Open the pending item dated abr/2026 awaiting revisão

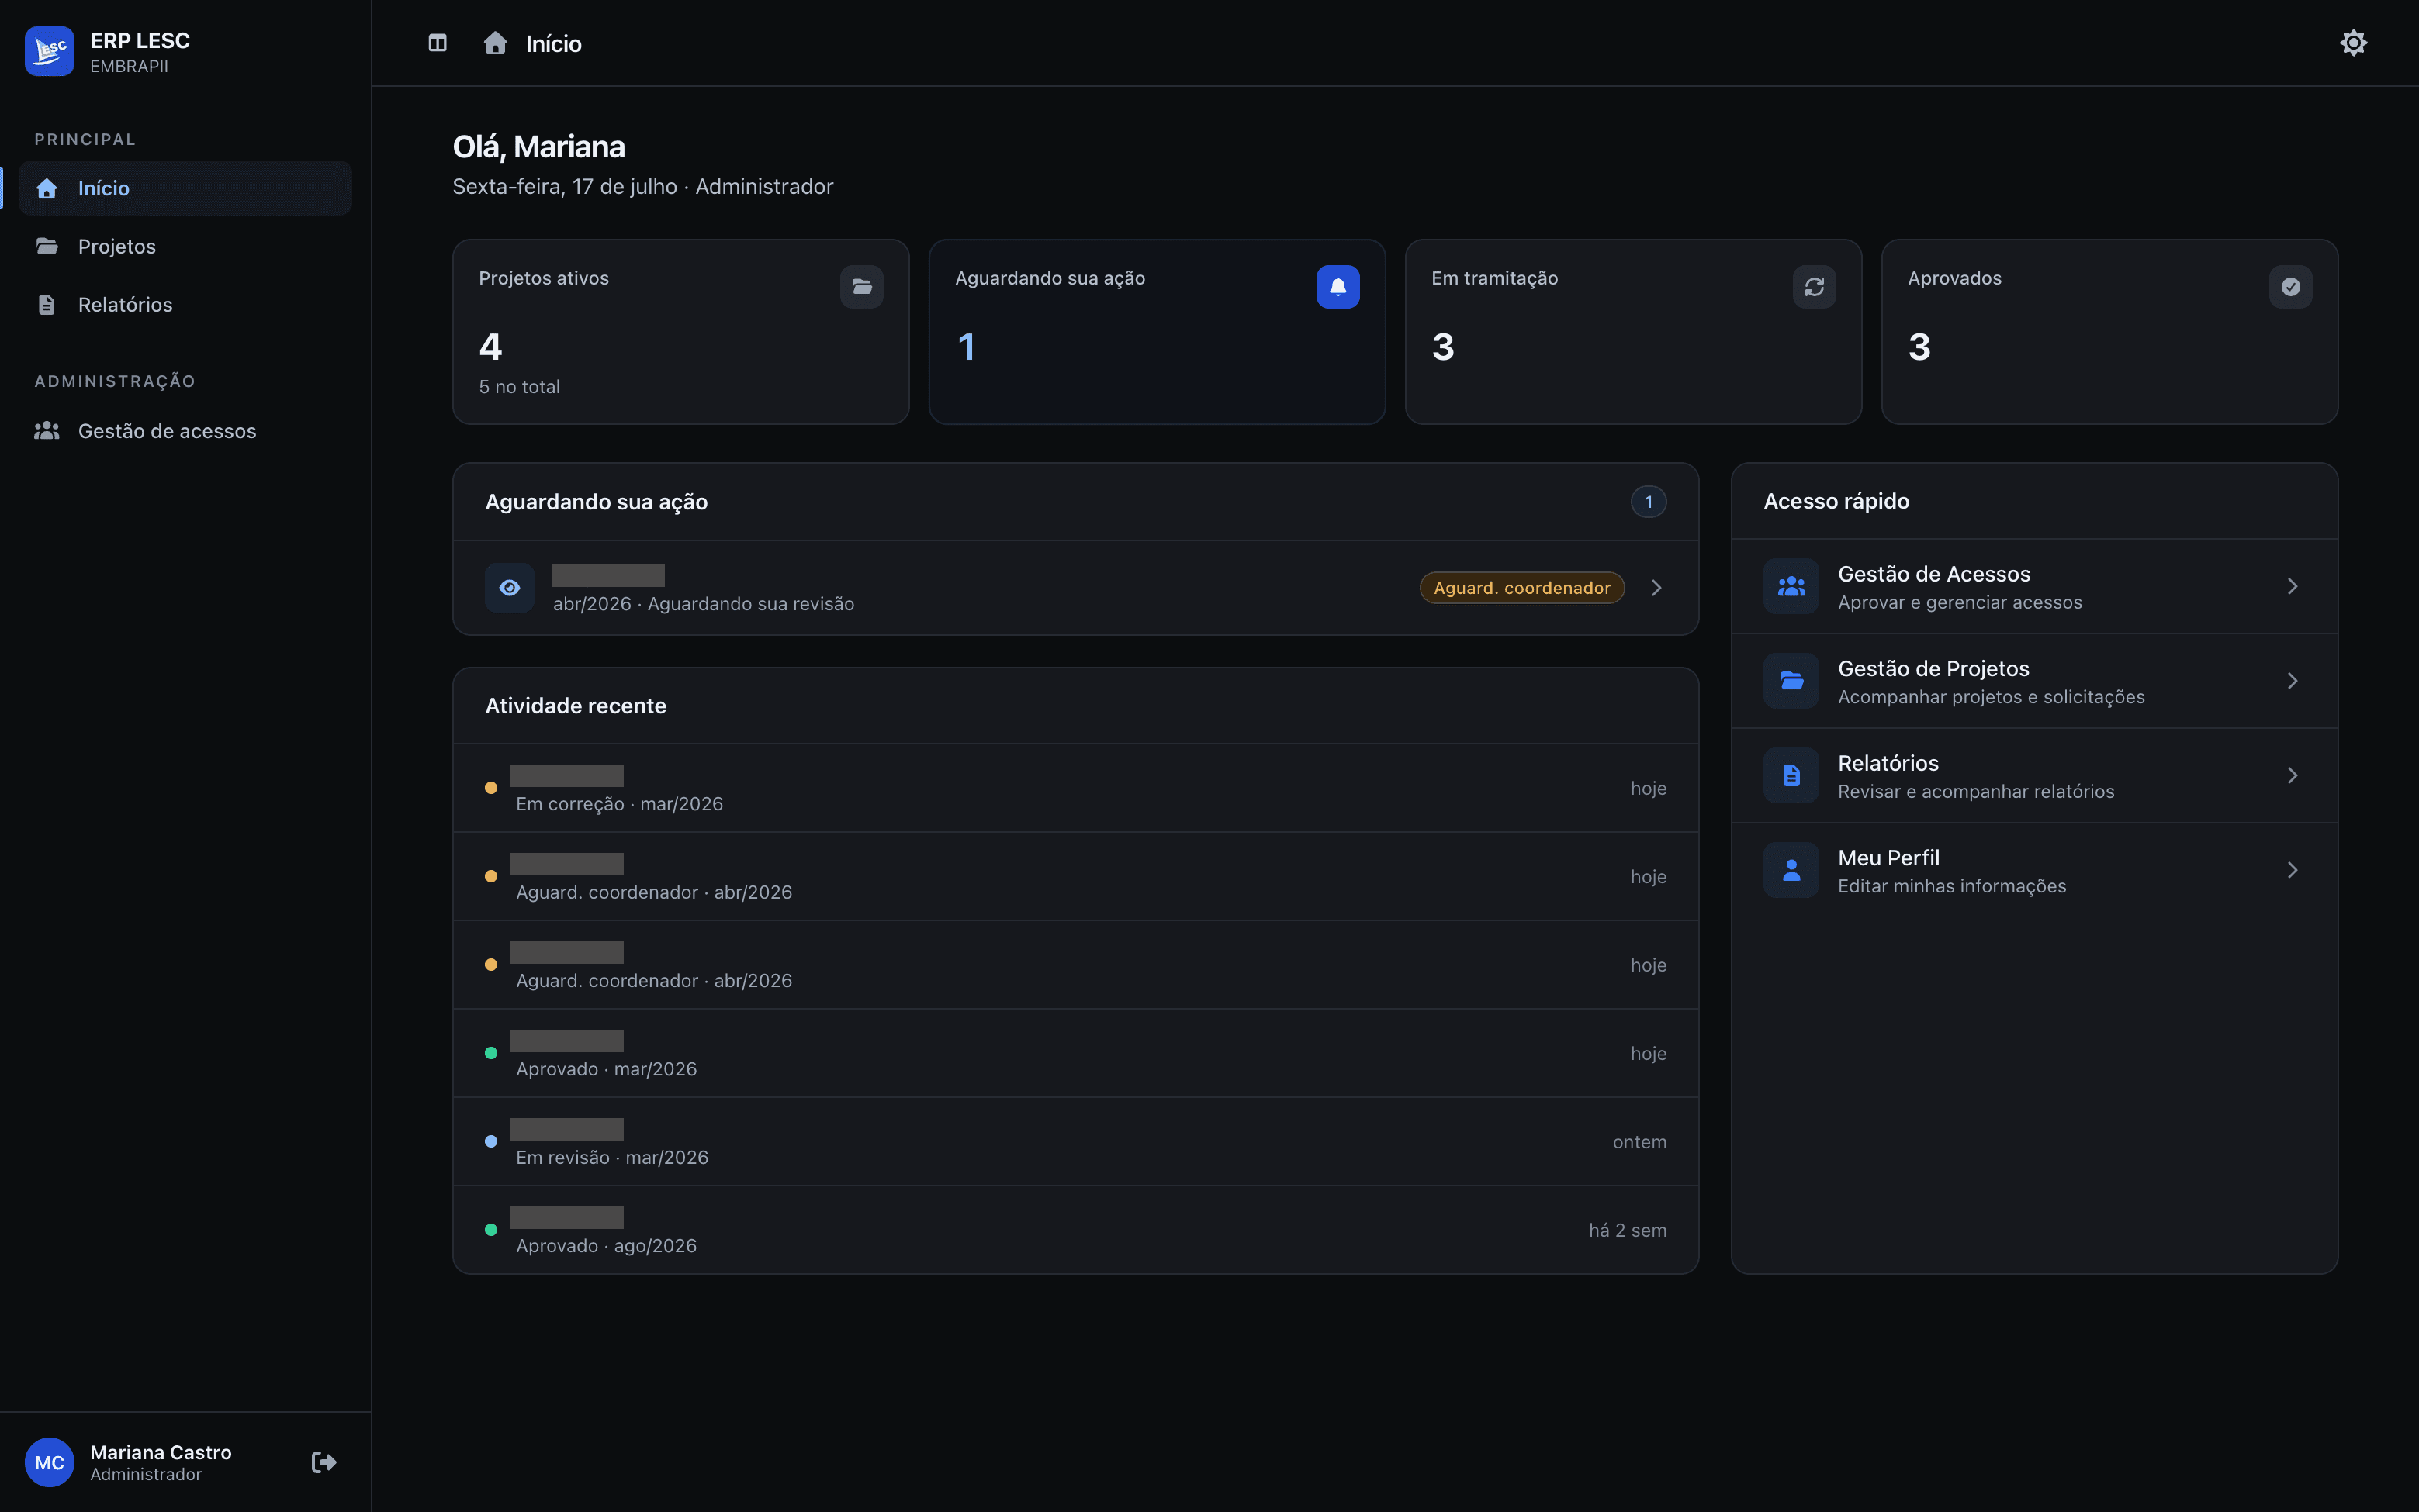click(1075, 588)
